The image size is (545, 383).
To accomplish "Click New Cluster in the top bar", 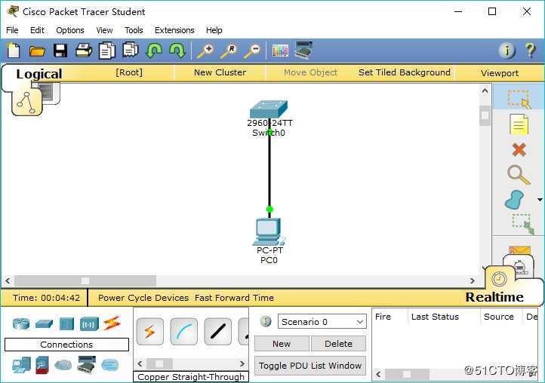I will coord(220,72).
